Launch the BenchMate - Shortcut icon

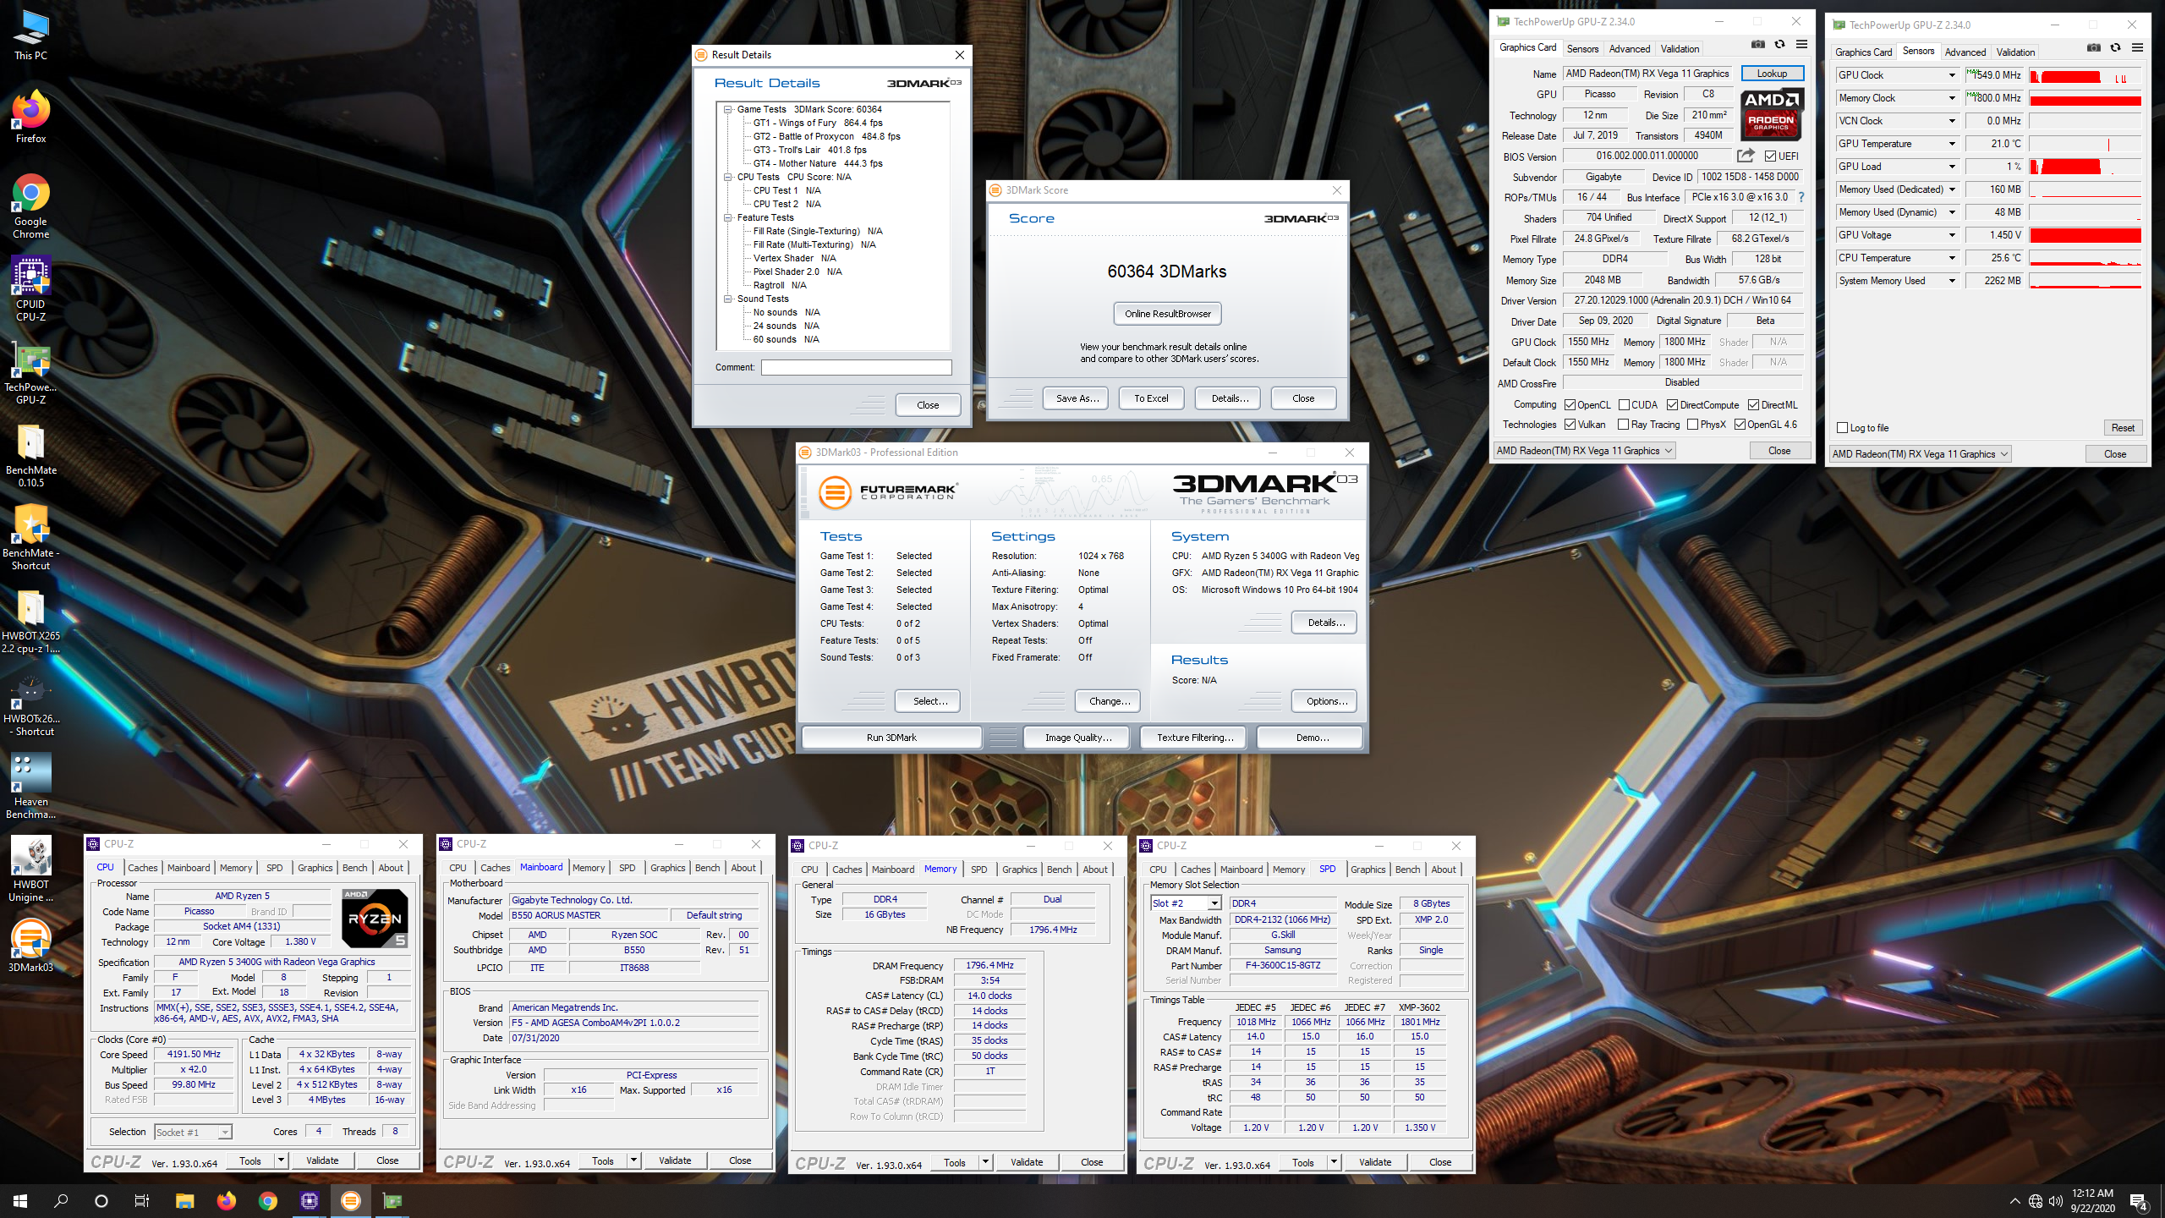tap(31, 537)
